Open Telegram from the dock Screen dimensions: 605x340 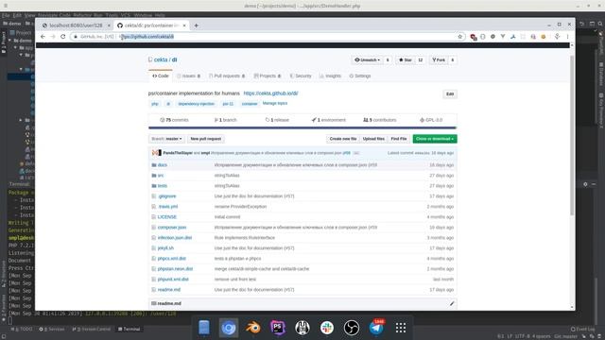click(376, 328)
